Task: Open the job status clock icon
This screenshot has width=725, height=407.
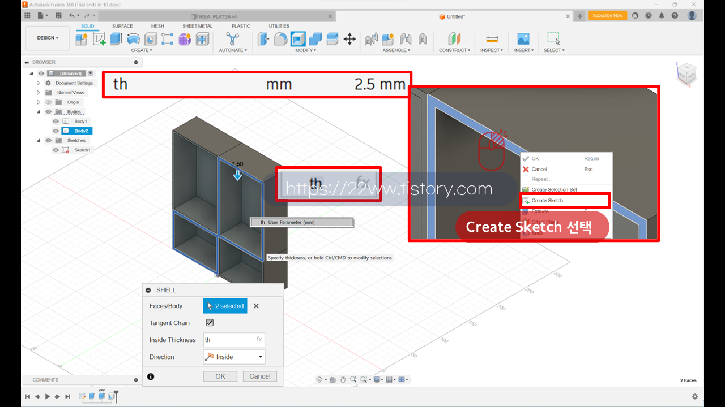Action: (x=649, y=16)
